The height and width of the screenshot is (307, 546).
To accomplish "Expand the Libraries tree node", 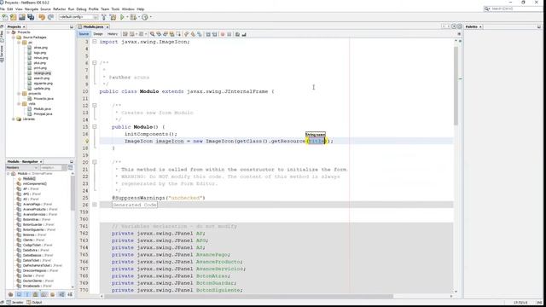I will [14, 119].
